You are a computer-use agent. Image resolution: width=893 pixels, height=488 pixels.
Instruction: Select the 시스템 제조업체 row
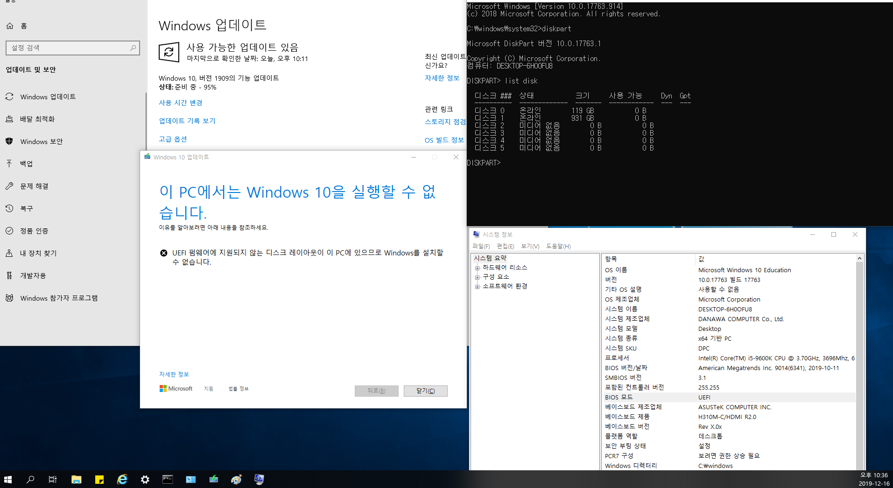729,319
